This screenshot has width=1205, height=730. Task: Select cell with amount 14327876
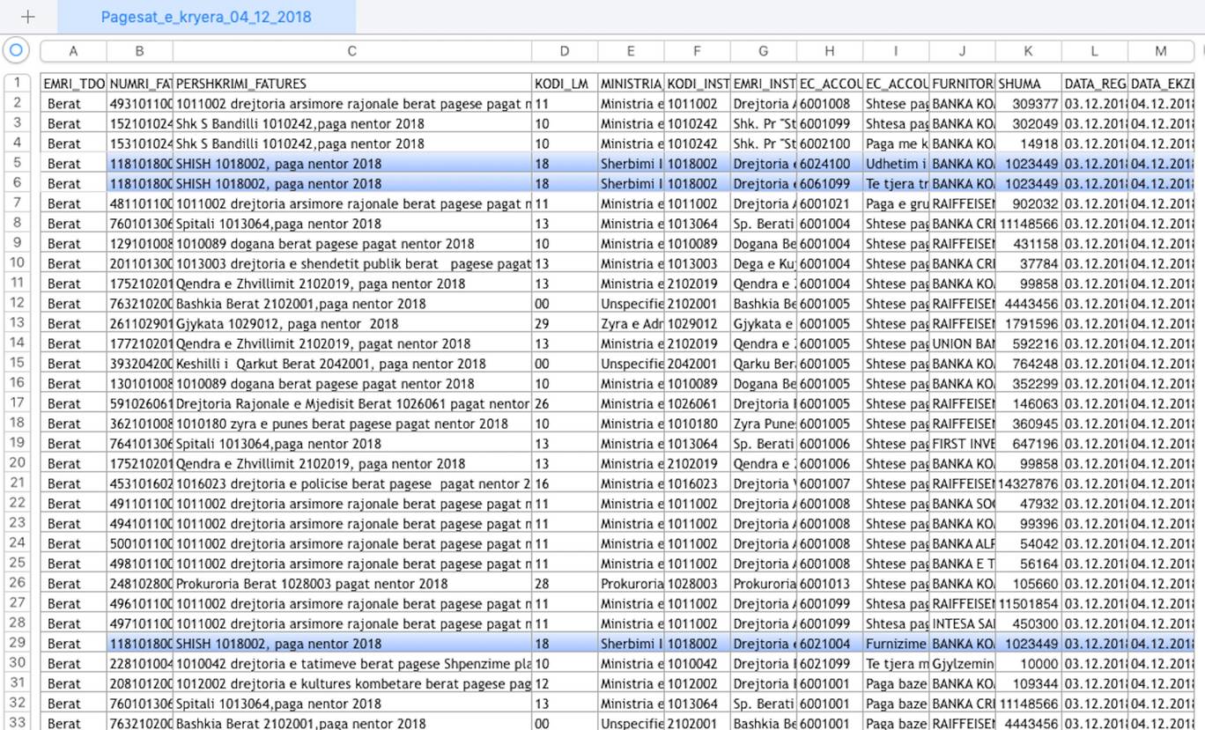coord(1028,483)
